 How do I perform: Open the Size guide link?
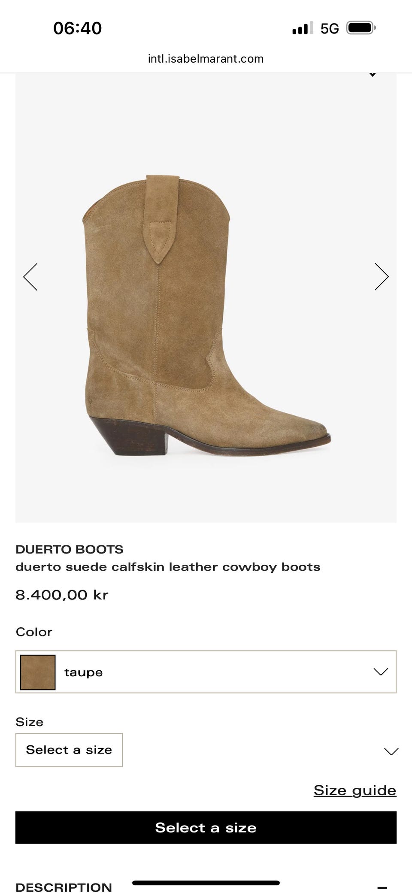(355, 790)
